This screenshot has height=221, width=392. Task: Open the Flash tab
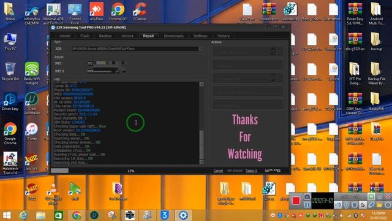[x=85, y=36]
